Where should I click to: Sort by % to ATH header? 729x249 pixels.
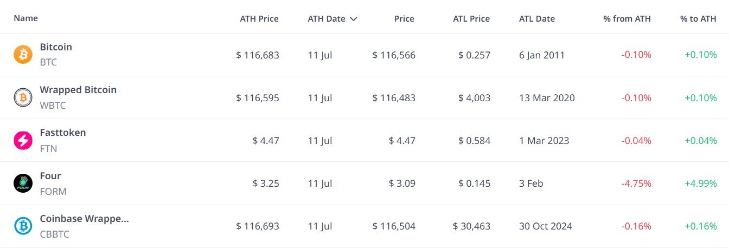pyautogui.click(x=698, y=18)
